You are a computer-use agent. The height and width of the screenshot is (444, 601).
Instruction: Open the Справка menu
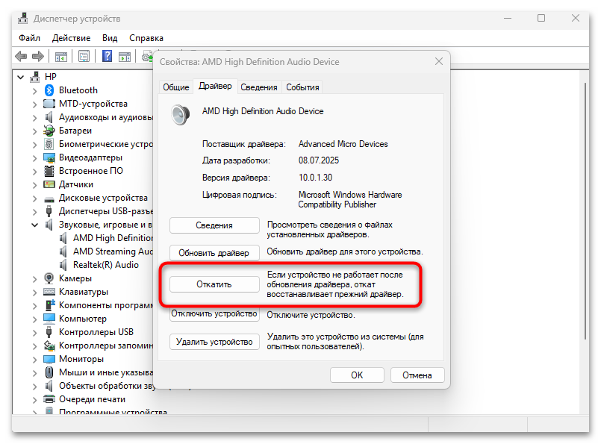146,38
